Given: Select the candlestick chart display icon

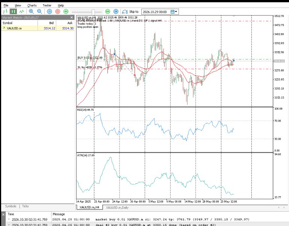Looking at the screenshot, I should click(x=13, y=11).
